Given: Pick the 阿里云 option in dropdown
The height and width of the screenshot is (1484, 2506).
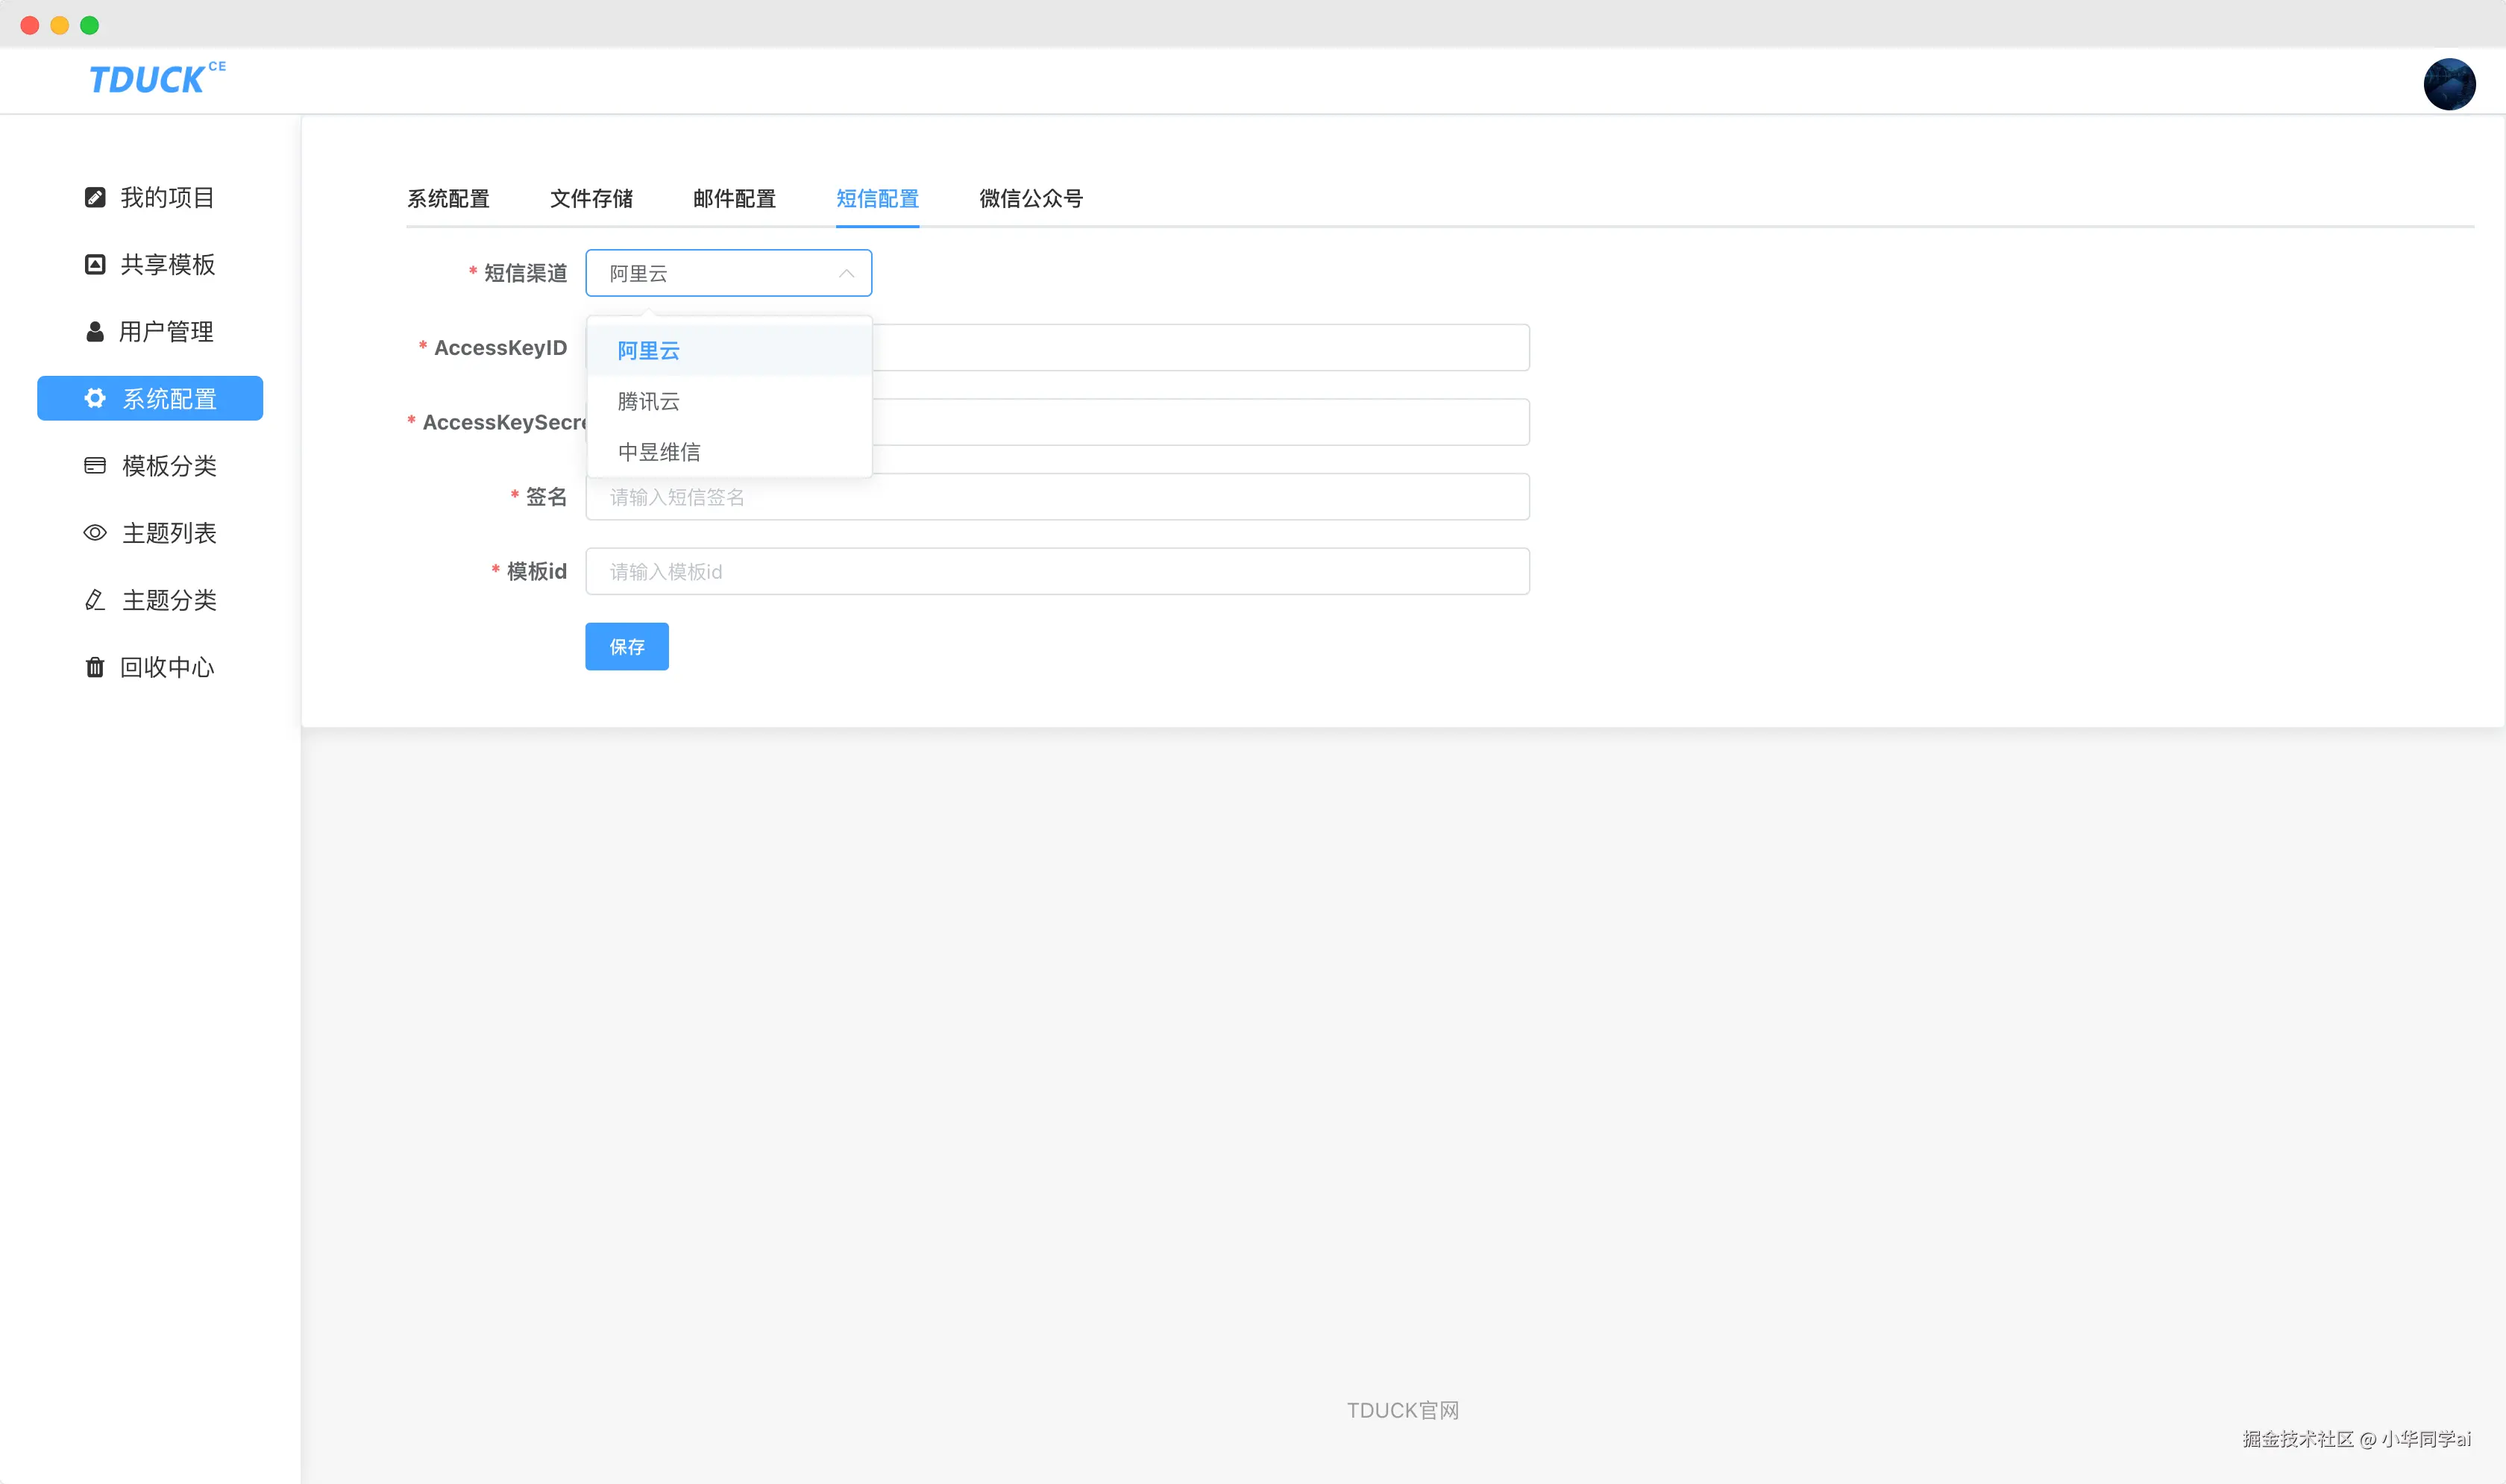Looking at the screenshot, I should (x=648, y=350).
